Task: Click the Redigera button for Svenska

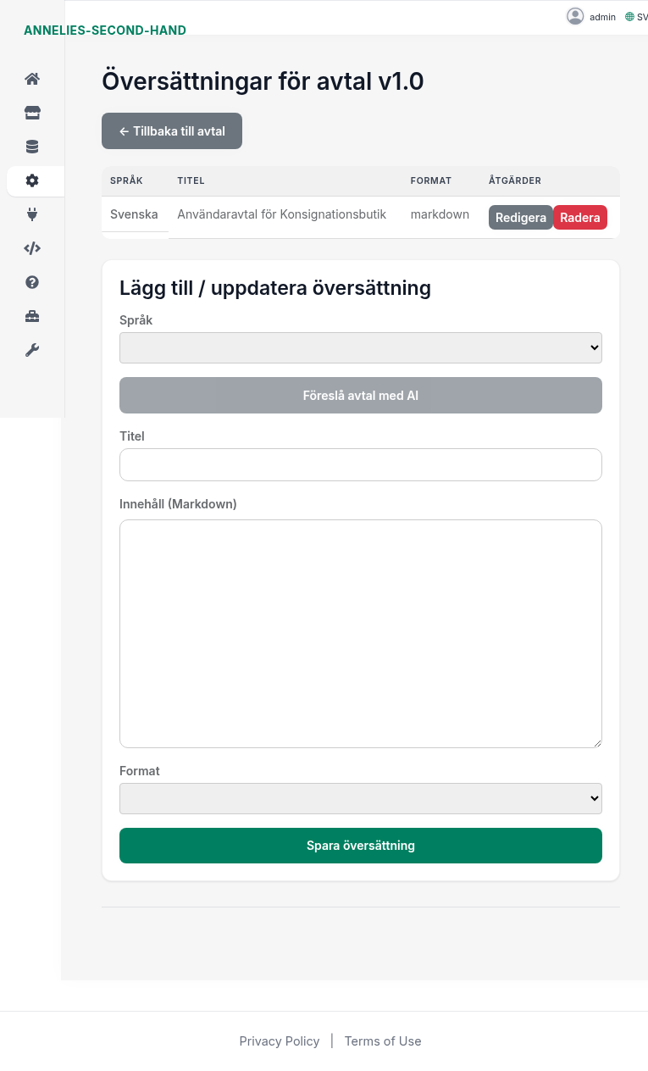Action: (520, 217)
